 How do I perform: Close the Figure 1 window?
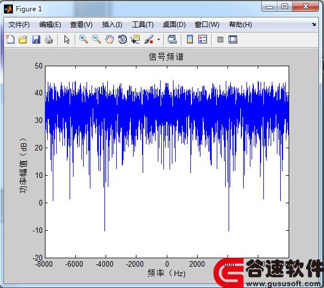[305, 7]
